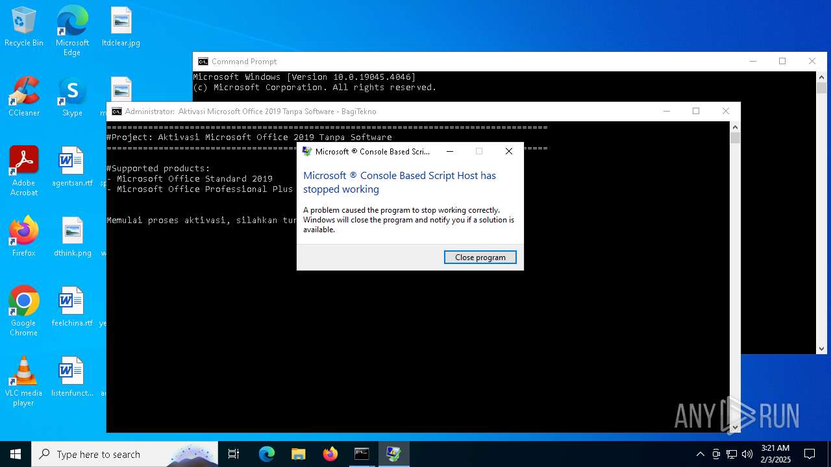This screenshot has width=831, height=467.
Task: Open Microsoft Edge desktop shortcut
Action: point(72,31)
